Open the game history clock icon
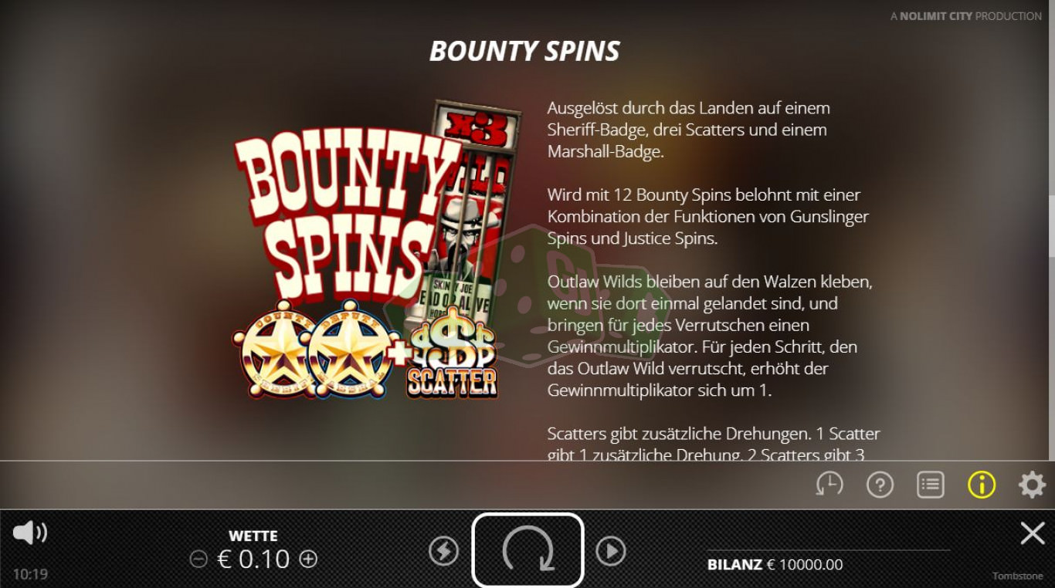Screen dimensions: 1055x588 pos(829,485)
